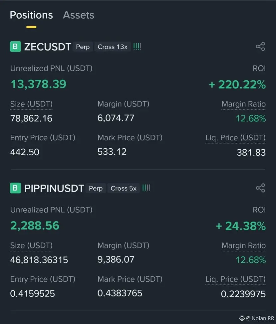Tap the Margin Ratio label under PIPPINUSDT
This screenshot has width=276, height=324.
point(244,245)
